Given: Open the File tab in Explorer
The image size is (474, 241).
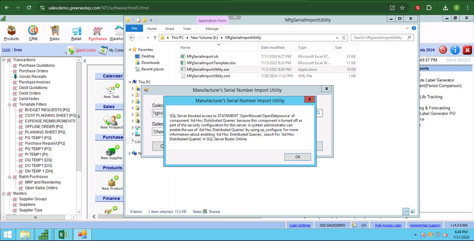Looking at the screenshot, I should tap(134, 28).
